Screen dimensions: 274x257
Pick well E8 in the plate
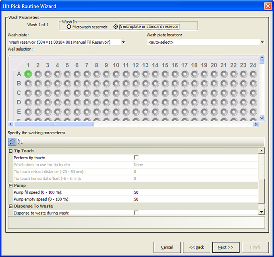coord(97,112)
